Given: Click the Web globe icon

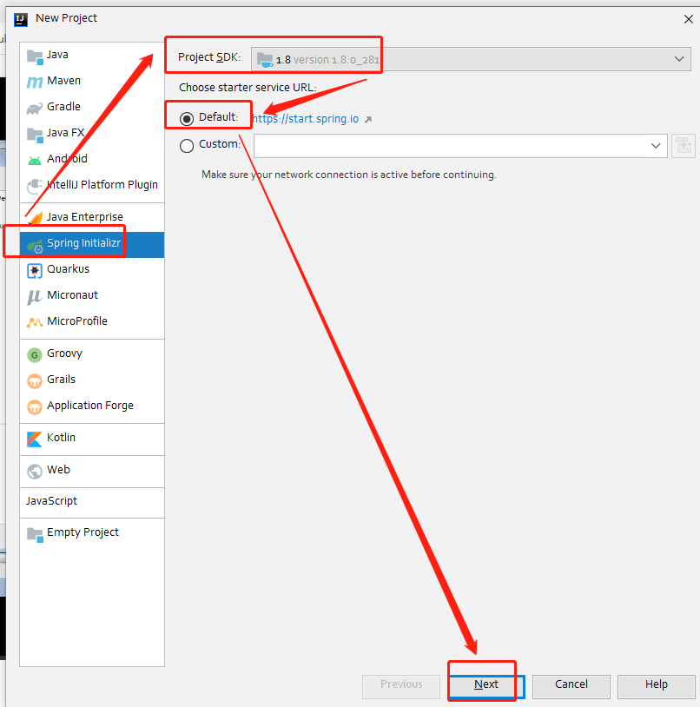Looking at the screenshot, I should pyautogui.click(x=35, y=472).
